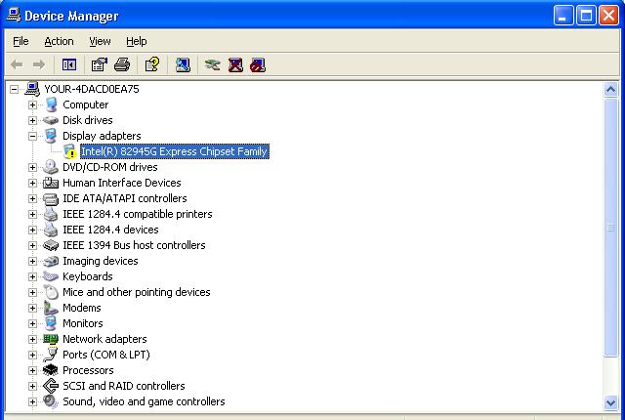Click the Intel 82945G warning device icon
Screen dimensions: 625x420
(70, 151)
